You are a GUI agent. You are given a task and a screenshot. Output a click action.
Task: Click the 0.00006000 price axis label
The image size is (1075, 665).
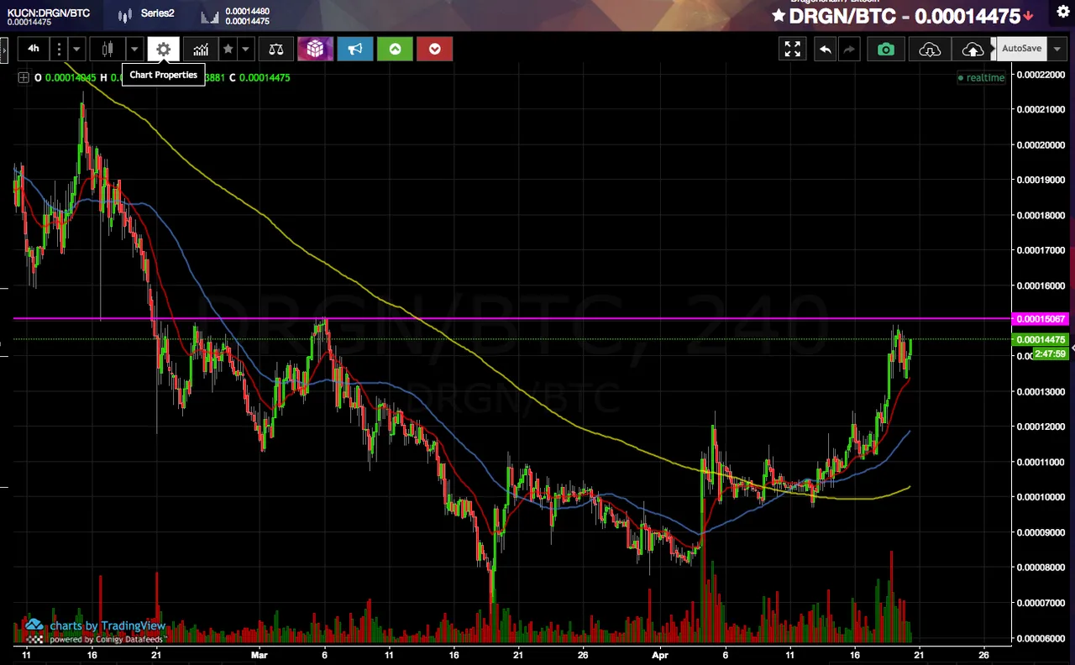1041,638
